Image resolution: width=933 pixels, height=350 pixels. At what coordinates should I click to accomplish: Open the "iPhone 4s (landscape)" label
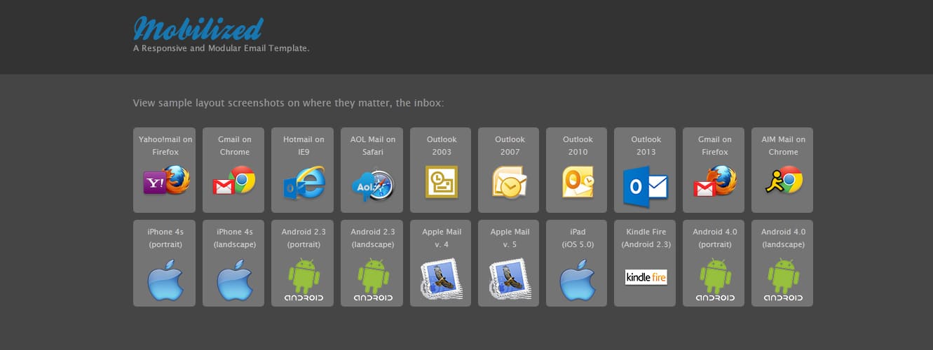point(234,238)
